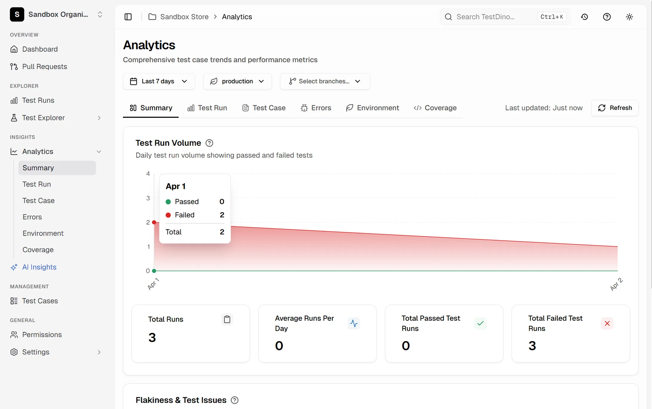652x409 pixels.
Task: Click the S organization logo
Action: coord(17,14)
